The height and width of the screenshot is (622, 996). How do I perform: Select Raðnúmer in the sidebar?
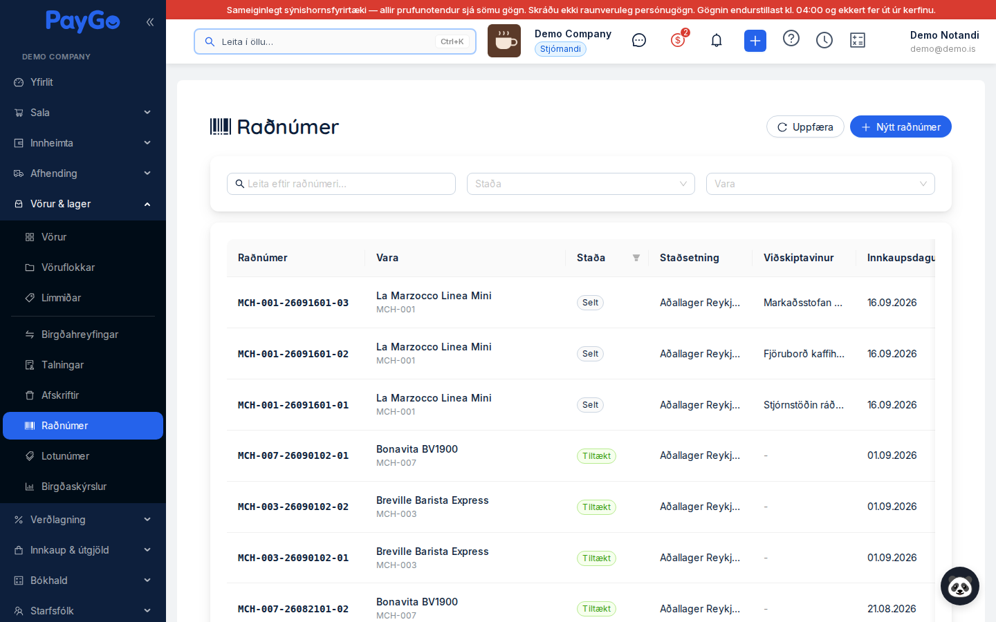point(83,426)
